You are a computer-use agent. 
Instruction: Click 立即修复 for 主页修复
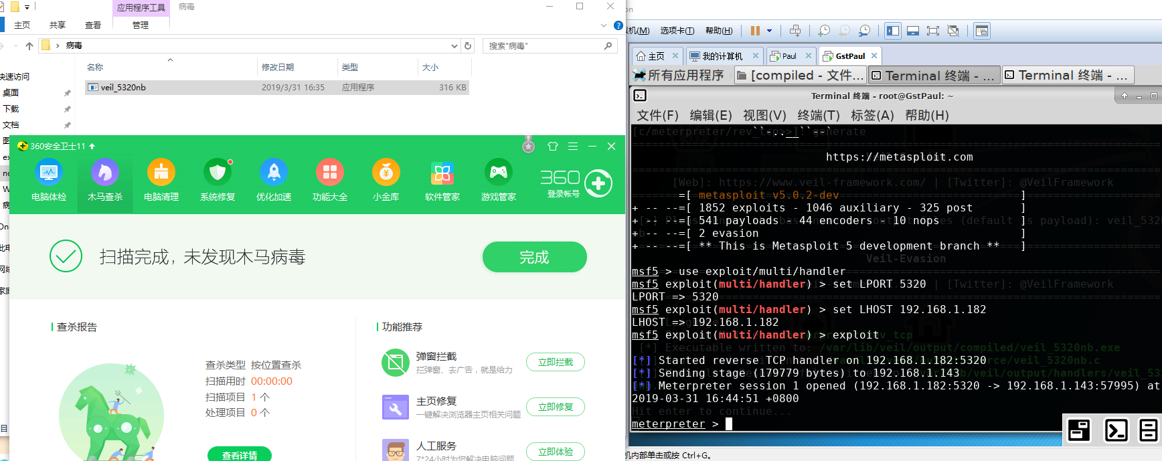[x=556, y=407]
